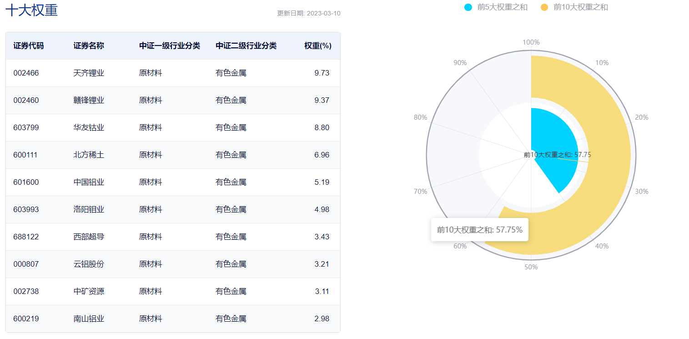Toggle the 前10大权重之和 legend item

pyautogui.click(x=580, y=7)
